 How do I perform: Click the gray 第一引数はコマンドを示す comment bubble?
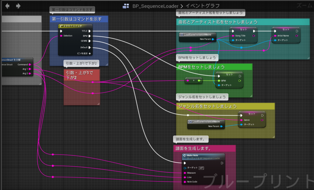[72, 9]
